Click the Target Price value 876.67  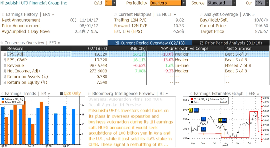262,31
